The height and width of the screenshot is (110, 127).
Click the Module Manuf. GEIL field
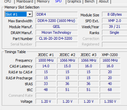point(57,27)
